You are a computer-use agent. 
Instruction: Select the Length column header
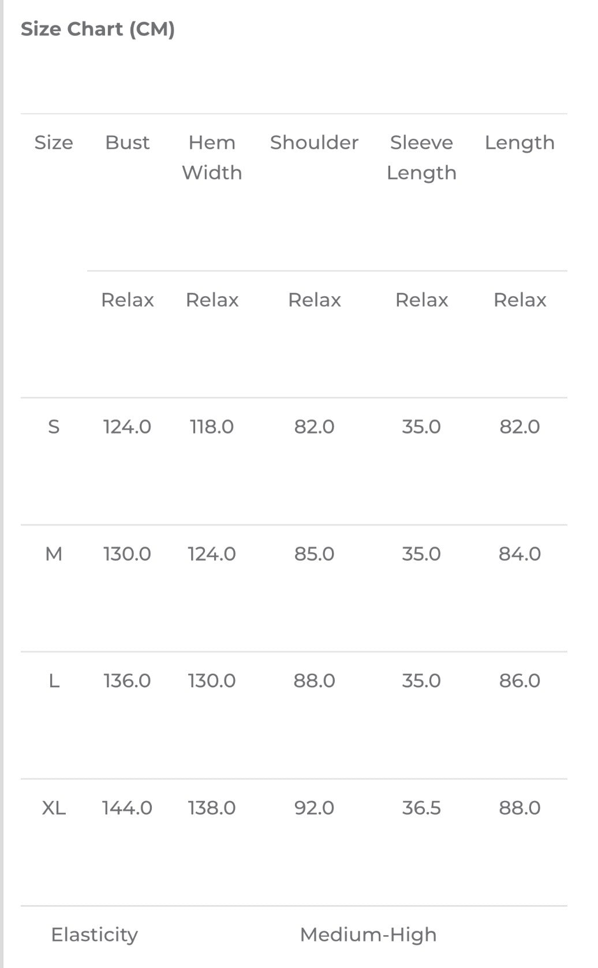coord(519,143)
